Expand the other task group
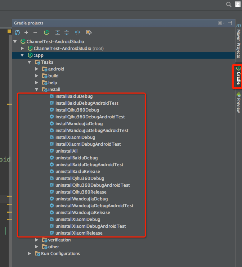This screenshot has height=267, width=242. (x=37, y=247)
